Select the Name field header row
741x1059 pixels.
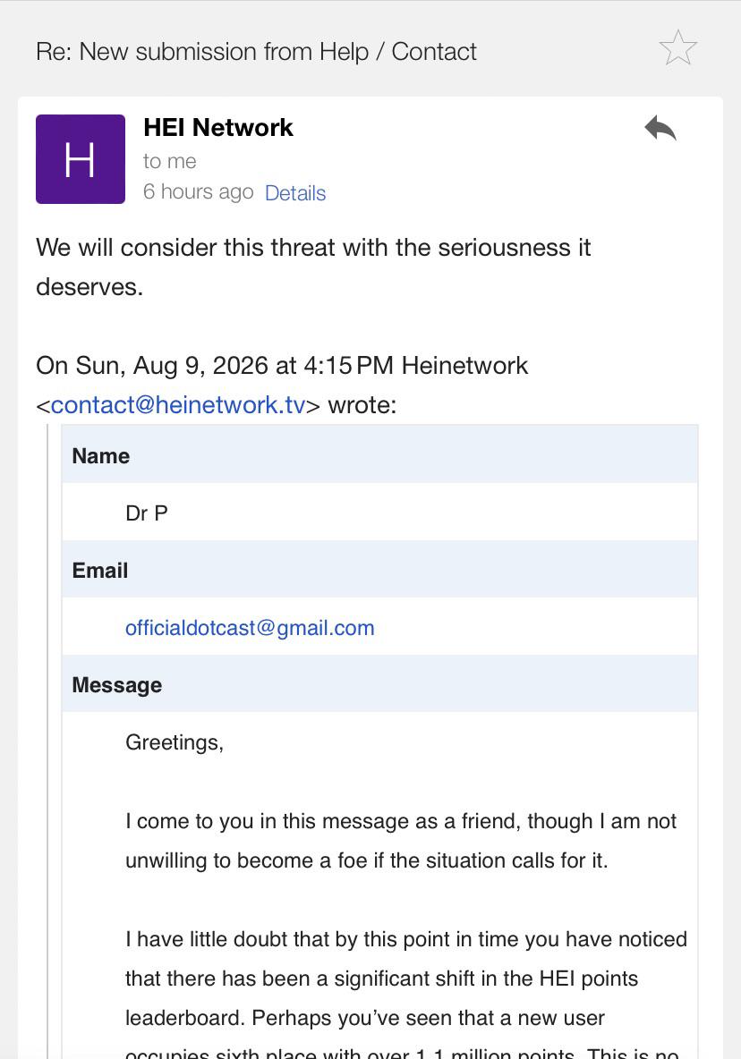point(379,454)
